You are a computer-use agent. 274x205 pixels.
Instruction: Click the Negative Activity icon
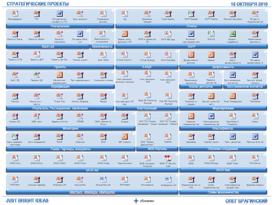click(59, 116)
